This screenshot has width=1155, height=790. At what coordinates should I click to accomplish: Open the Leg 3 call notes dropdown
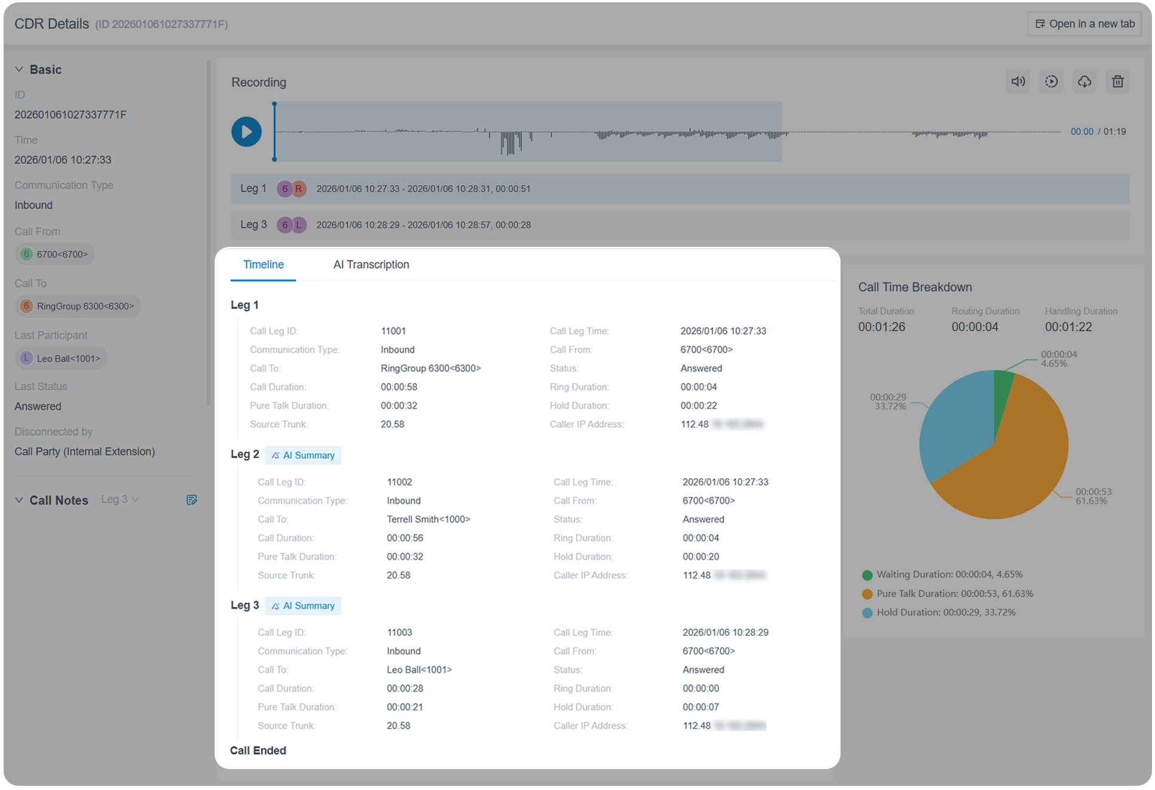pos(120,500)
